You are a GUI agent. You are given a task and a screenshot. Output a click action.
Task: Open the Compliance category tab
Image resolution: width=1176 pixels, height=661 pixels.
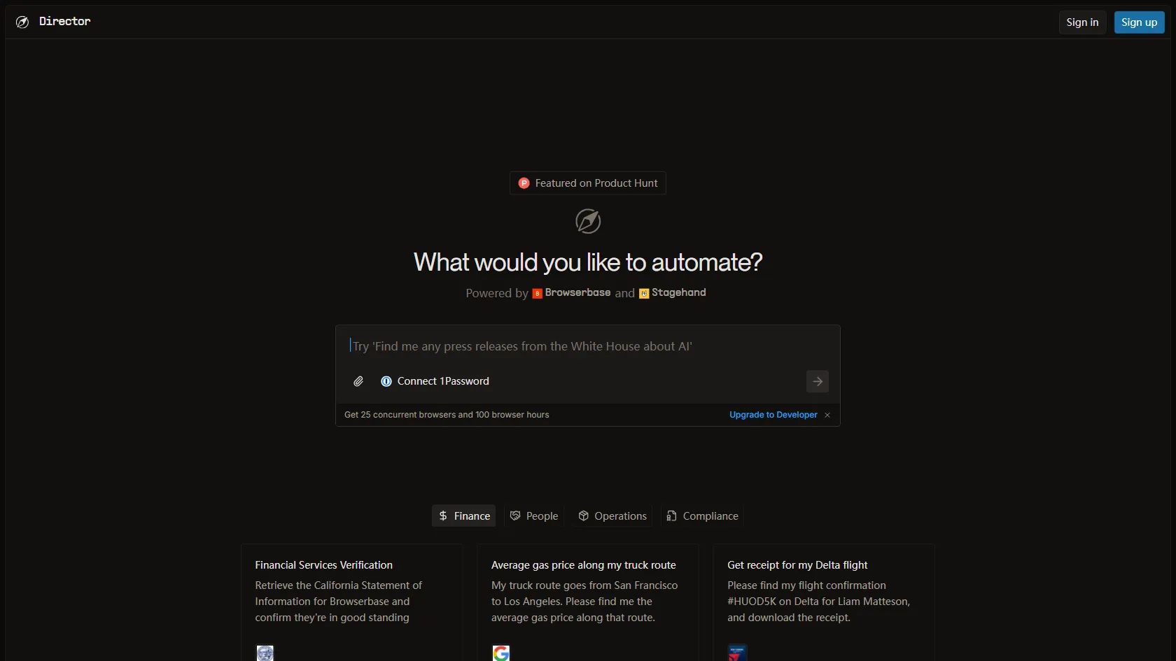(x=702, y=516)
